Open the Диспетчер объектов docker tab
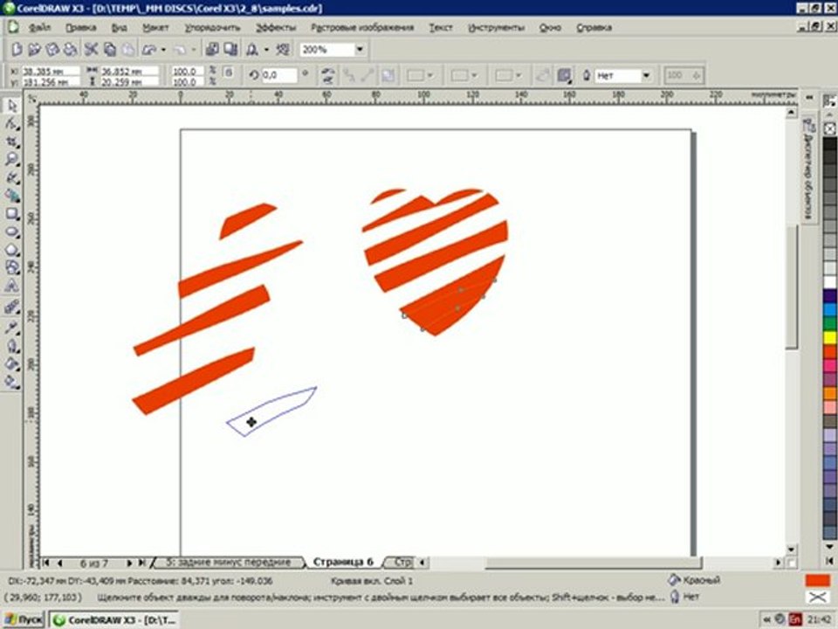The image size is (838, 629). pos(808,169)
